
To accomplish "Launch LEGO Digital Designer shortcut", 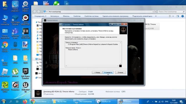I will (15, 20).
